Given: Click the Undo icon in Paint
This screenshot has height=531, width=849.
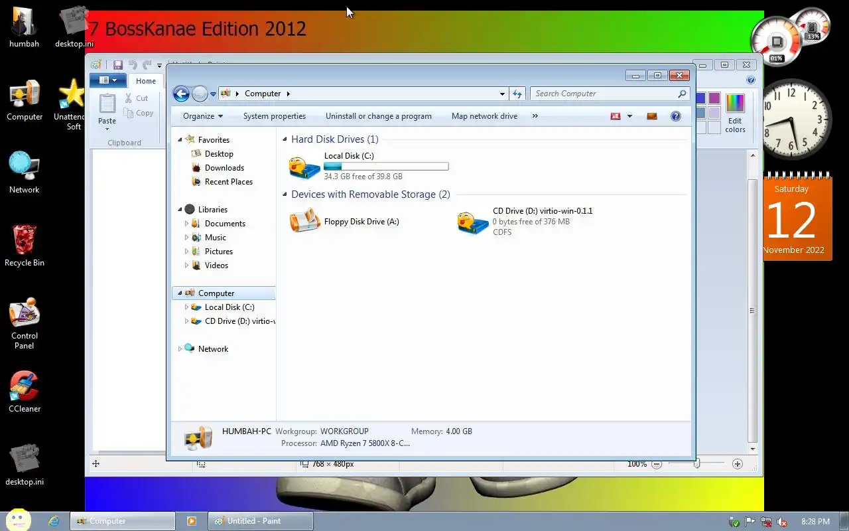Looking at the screenshot, I should [133, 65].
